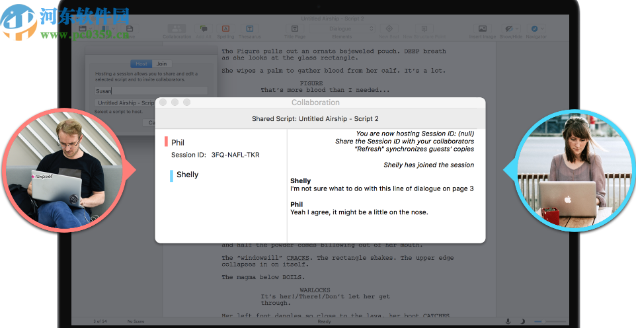Viewport: 636px width, 328px height.
Task: Click the Save toolbar icon
Action: (130, 29)
